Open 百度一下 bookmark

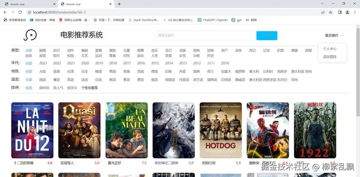109,20
